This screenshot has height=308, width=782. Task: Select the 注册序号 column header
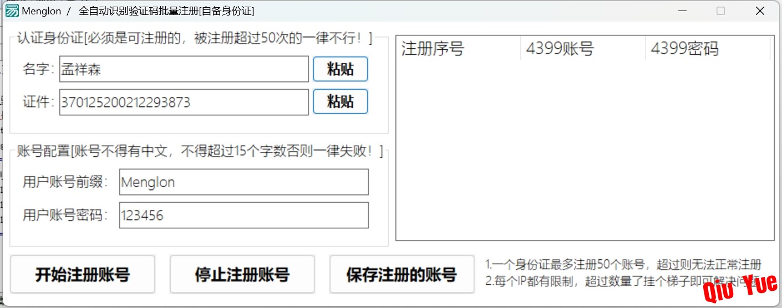tap(459, 49)
